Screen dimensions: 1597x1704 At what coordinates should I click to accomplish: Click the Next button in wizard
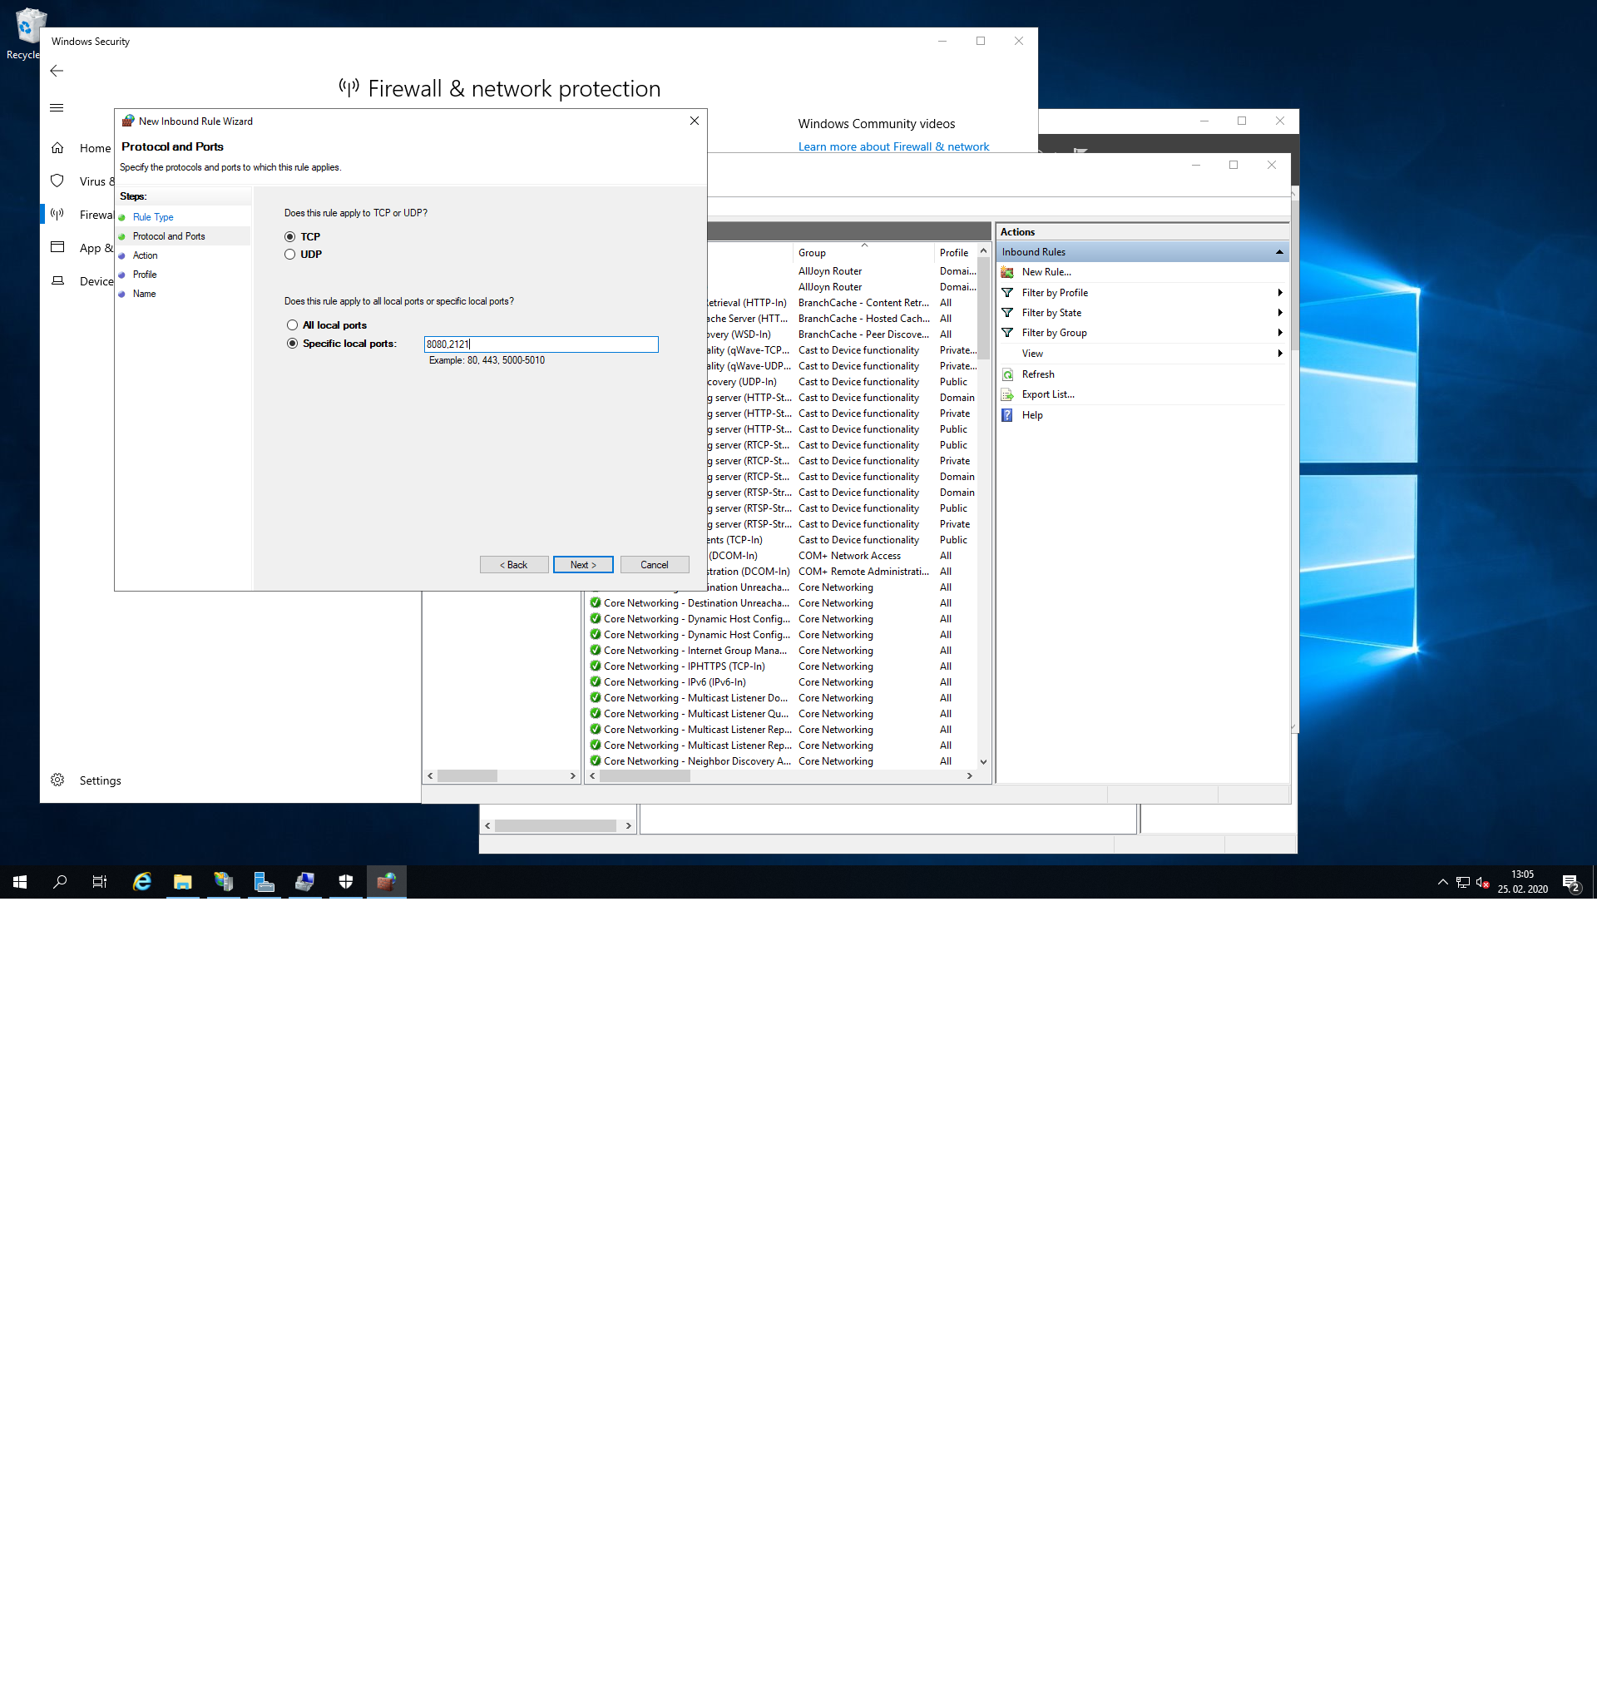click(x=582, y=565)
